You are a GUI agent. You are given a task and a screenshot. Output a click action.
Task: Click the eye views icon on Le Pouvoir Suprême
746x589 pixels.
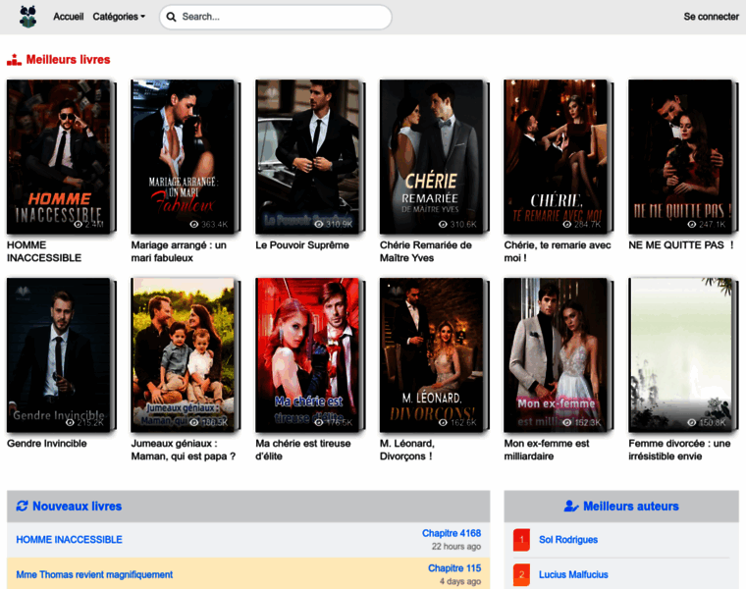tap(319, 225)
